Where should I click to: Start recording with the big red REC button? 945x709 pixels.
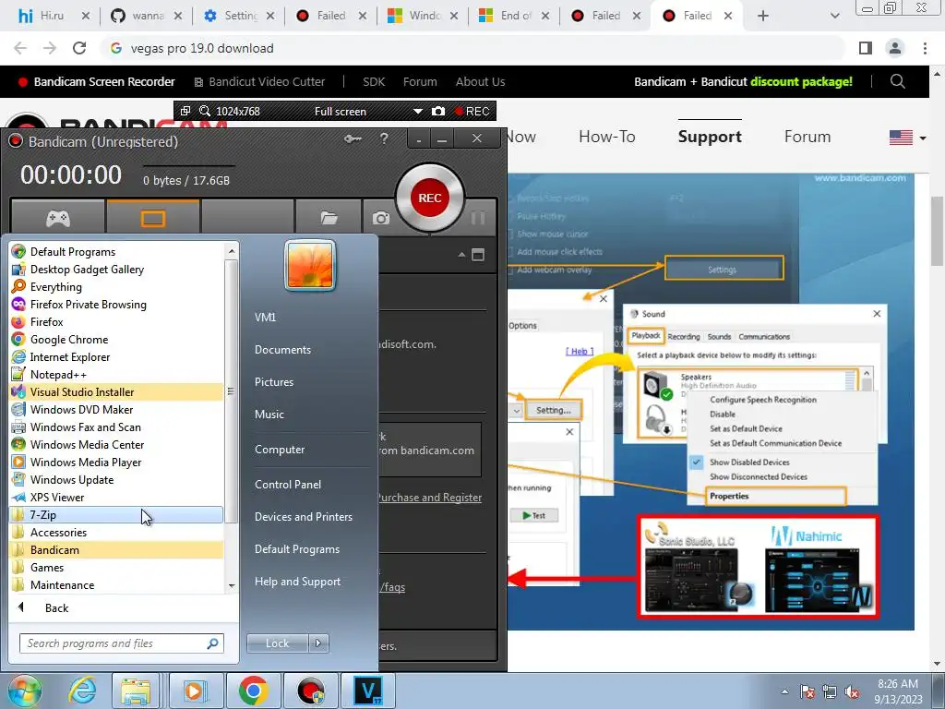click(430, 198)
